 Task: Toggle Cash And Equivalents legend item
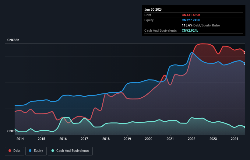pyautogui.click(x=70, y=151)
